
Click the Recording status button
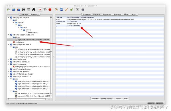159,103
